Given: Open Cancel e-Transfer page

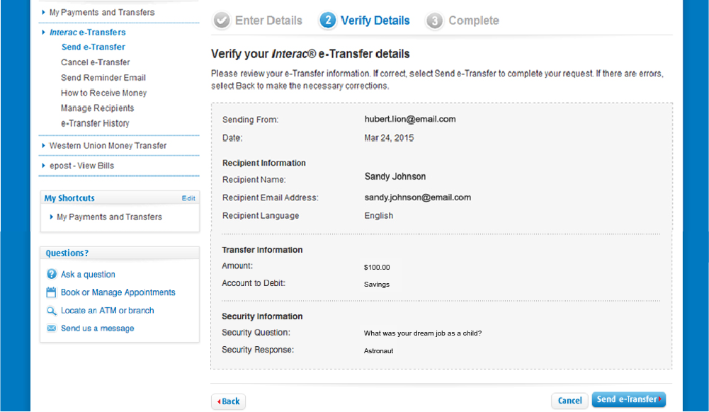Looking at the screenshot, I should point(96,62).
